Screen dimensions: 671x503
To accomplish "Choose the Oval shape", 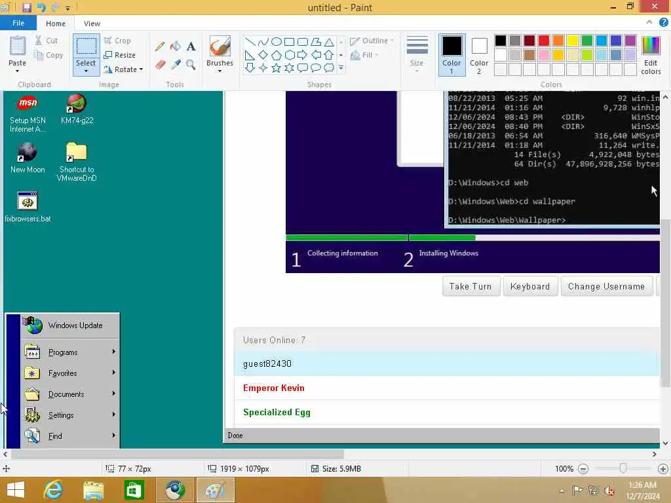I will [x=277, y=41].
